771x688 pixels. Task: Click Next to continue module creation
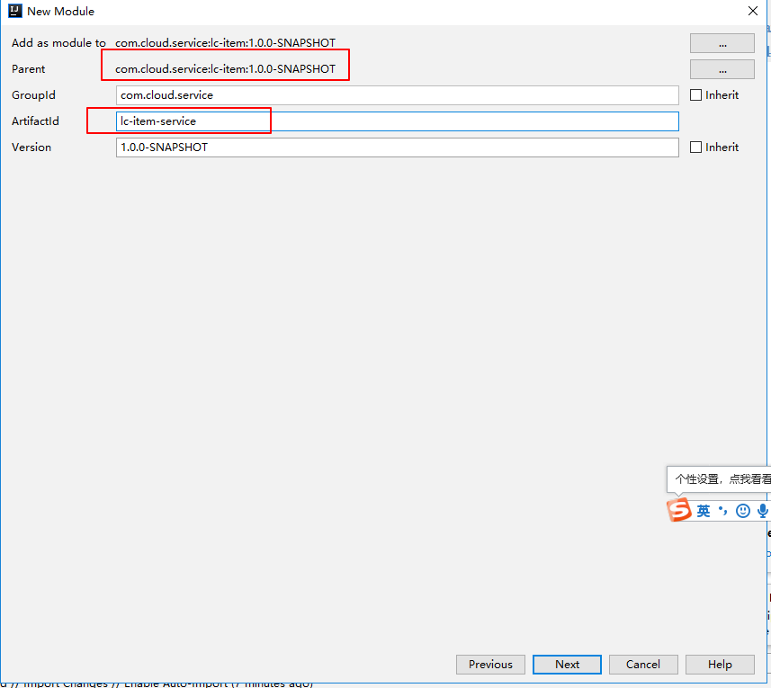(567, 664)
